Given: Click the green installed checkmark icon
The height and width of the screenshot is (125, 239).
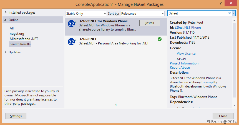Looking at the screenshot, I should coord(160,39).
